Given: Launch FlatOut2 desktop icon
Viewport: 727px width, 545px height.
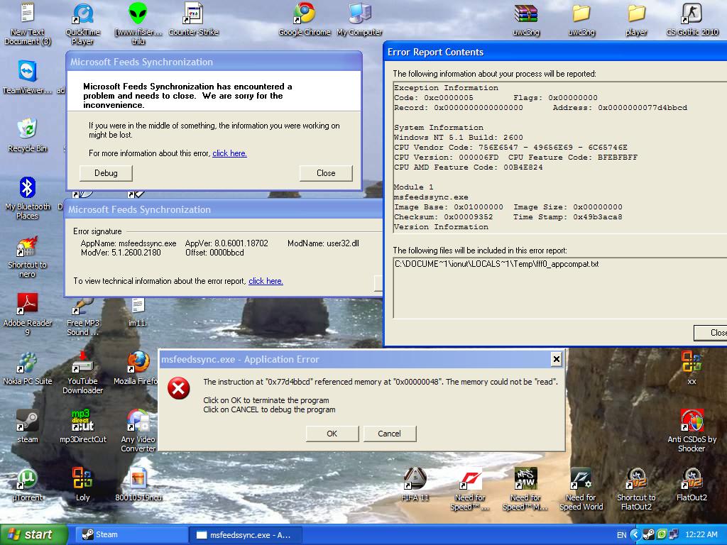Looking at the screenshot, I should pyautogui.click(x=692, y=485).
